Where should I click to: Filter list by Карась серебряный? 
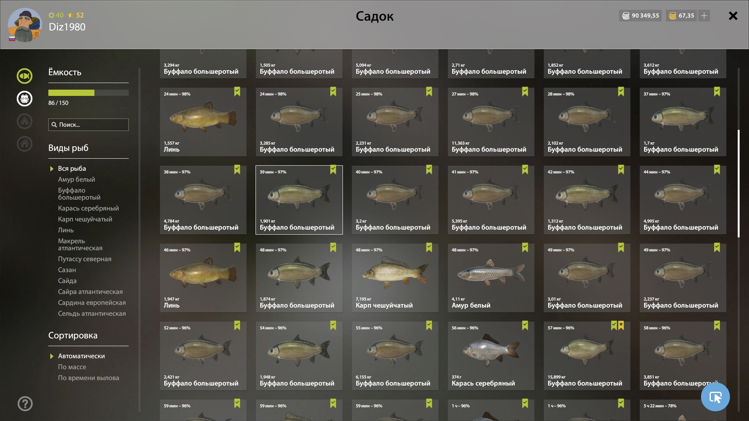tap(89, 208)
